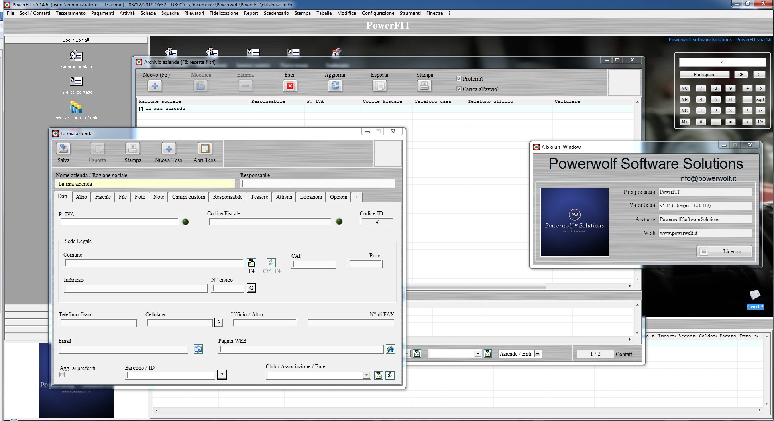The image size is (774, 421).
Task: Click S button beside Cellulare field
Action: point(218,322)
